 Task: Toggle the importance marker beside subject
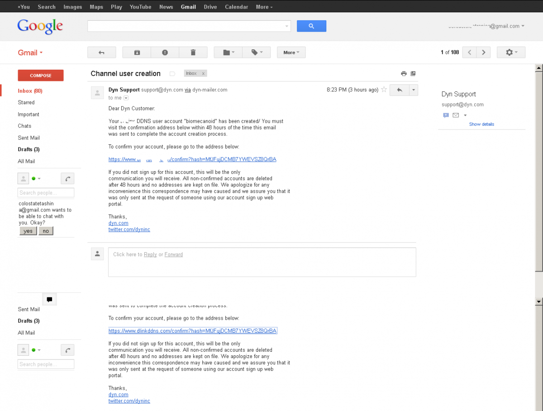[172, 73]
